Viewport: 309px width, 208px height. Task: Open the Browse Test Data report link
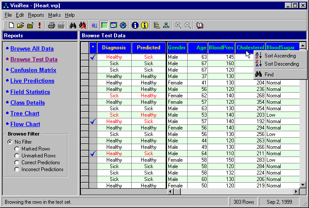tap(34, 59)
